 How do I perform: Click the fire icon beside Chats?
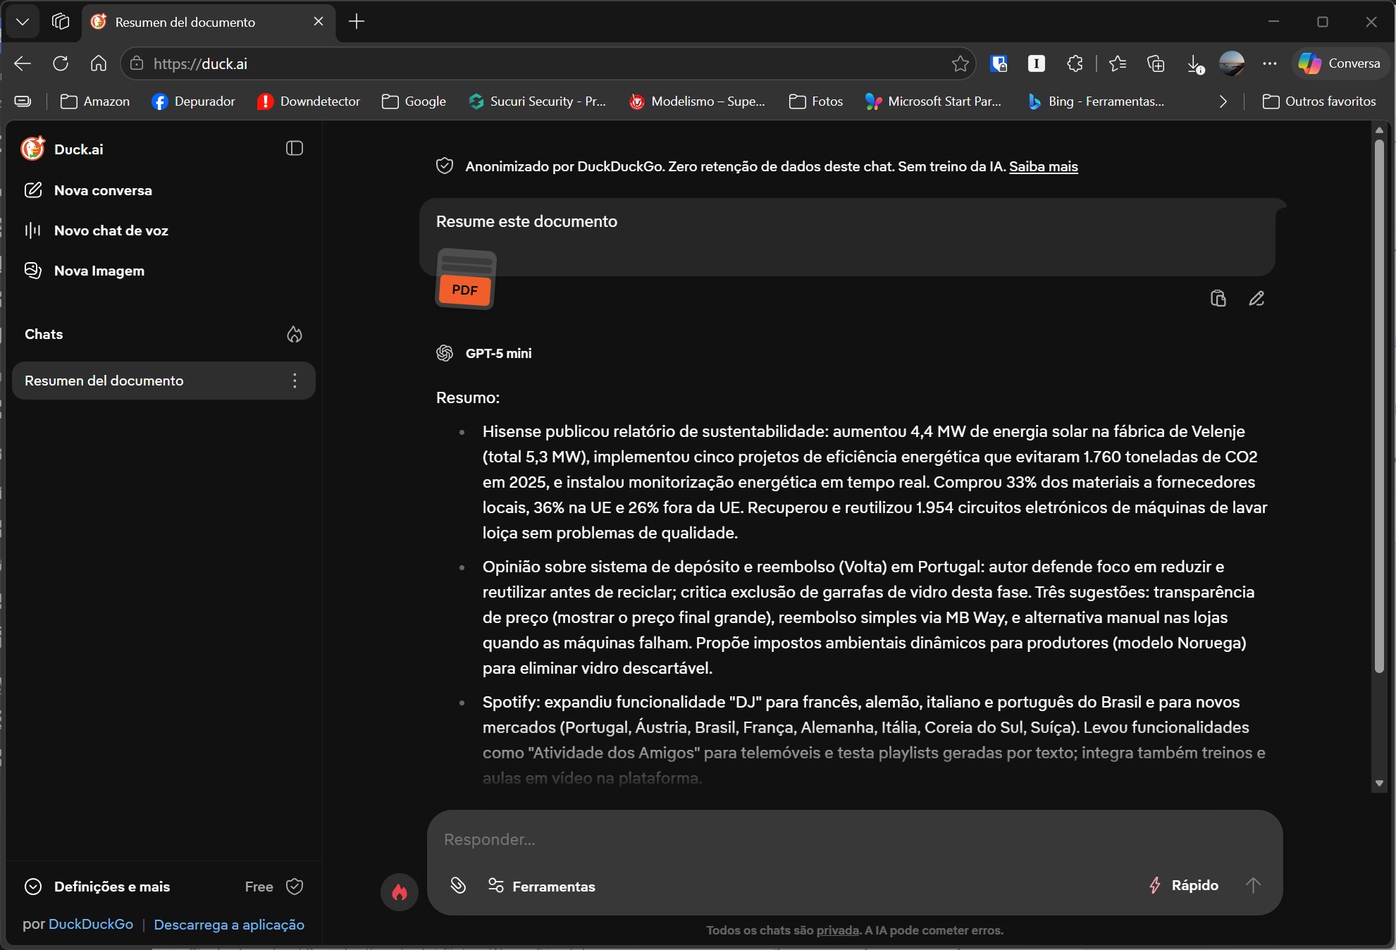(x=295, y=334)
